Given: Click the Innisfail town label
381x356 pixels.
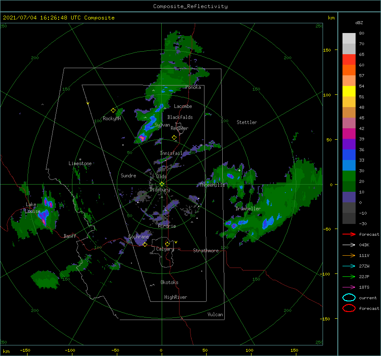Looking at the screenshot, I should pyautogui.click(x=171, y=153).
